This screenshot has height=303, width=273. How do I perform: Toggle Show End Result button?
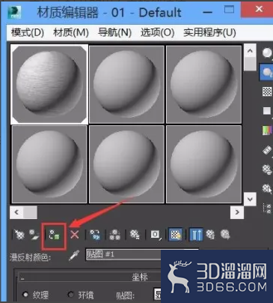196,235
